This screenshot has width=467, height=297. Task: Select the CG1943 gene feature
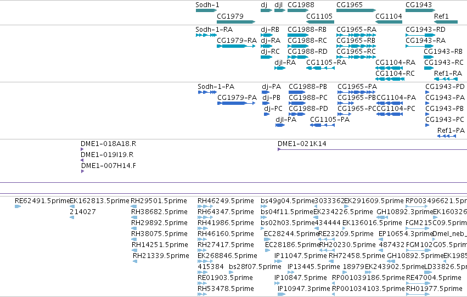420,10
